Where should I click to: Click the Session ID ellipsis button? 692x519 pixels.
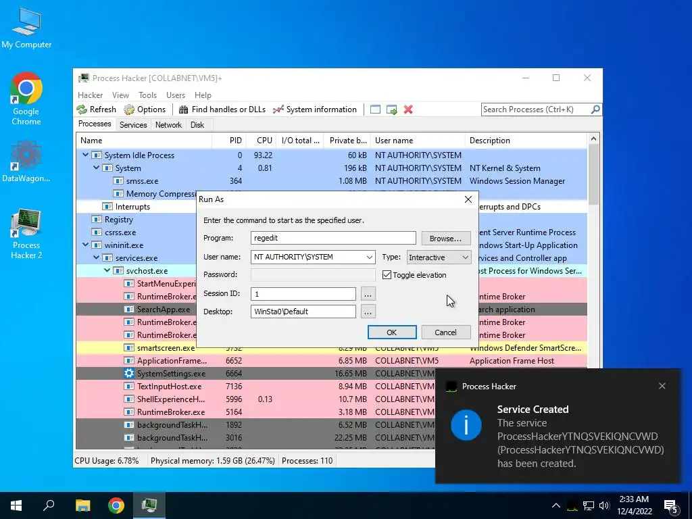click(x=368, y=294)
